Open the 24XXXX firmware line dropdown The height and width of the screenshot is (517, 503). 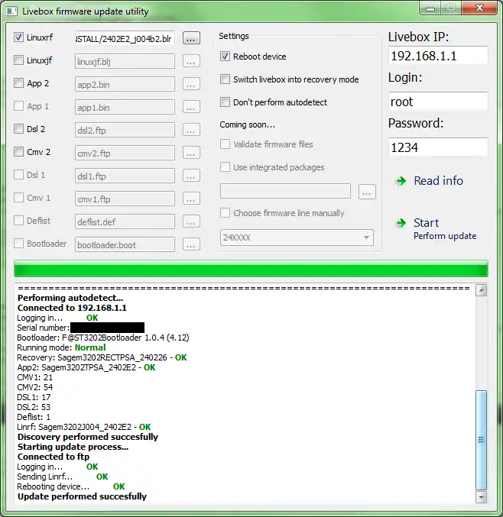(297, 237)
